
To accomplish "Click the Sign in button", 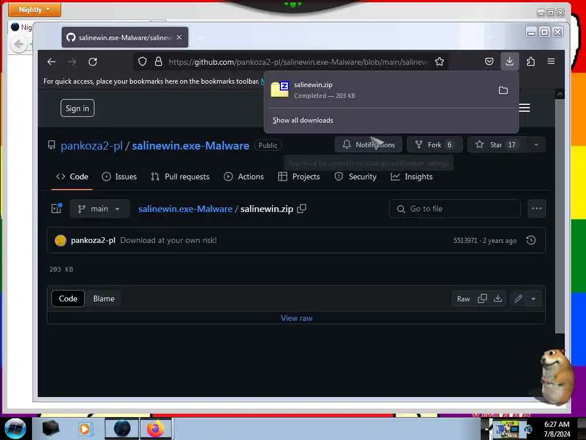I will 77,108.
